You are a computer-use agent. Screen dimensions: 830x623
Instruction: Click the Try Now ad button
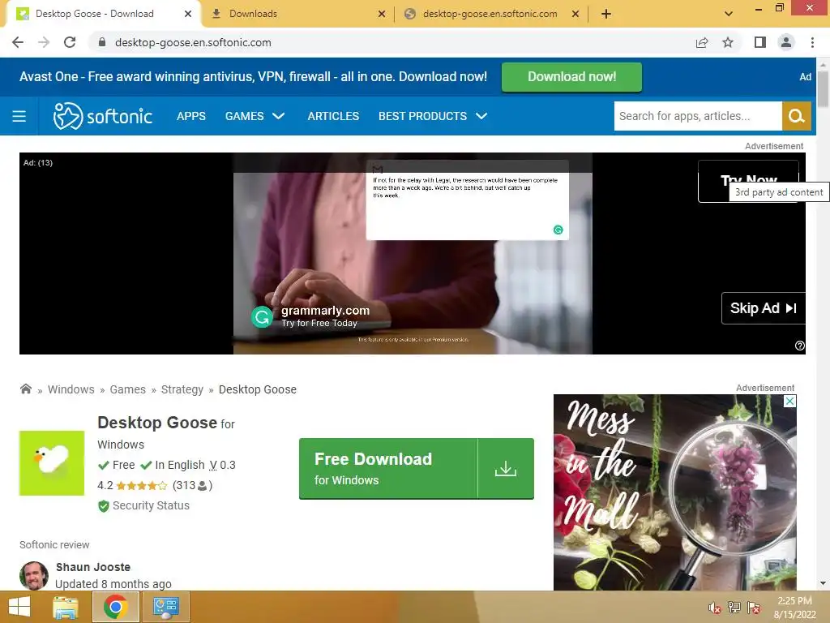tap(748, 181)
